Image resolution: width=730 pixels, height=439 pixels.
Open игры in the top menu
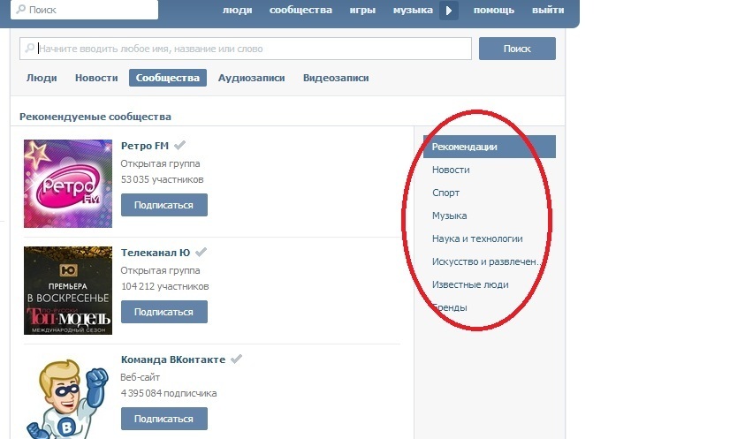point(362,11)
